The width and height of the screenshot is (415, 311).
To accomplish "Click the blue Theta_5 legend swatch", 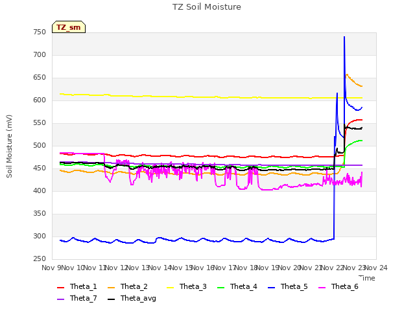I will coord(271,287).
